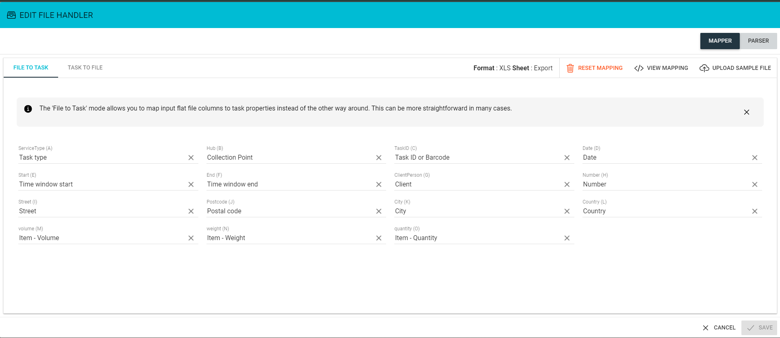The height and width of the screenshot is (338, 780).
Task: Clear the Postcode (J) mapping
Action: pyautogui.click(x=379, y=211)
